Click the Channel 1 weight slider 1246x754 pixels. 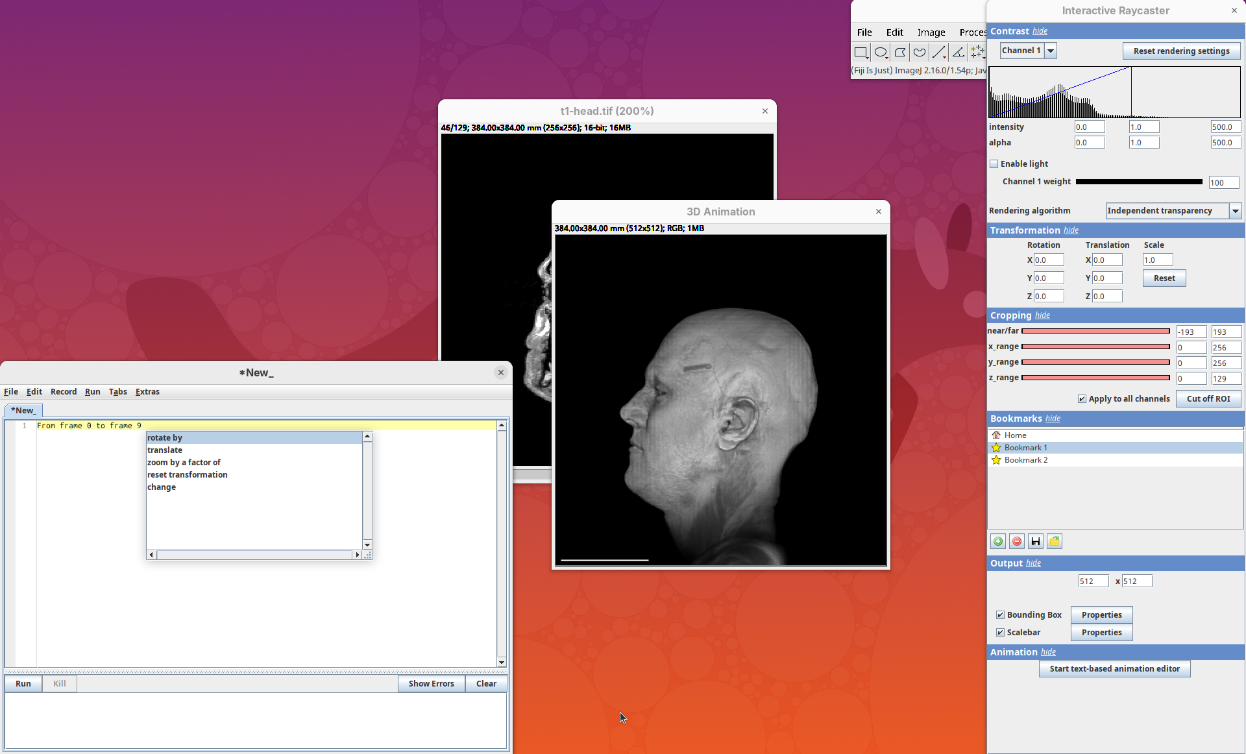(1139, 182)
